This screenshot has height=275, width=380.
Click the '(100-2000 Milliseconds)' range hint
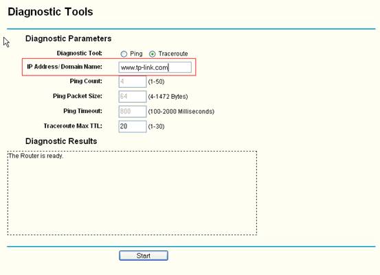[181, 112]
